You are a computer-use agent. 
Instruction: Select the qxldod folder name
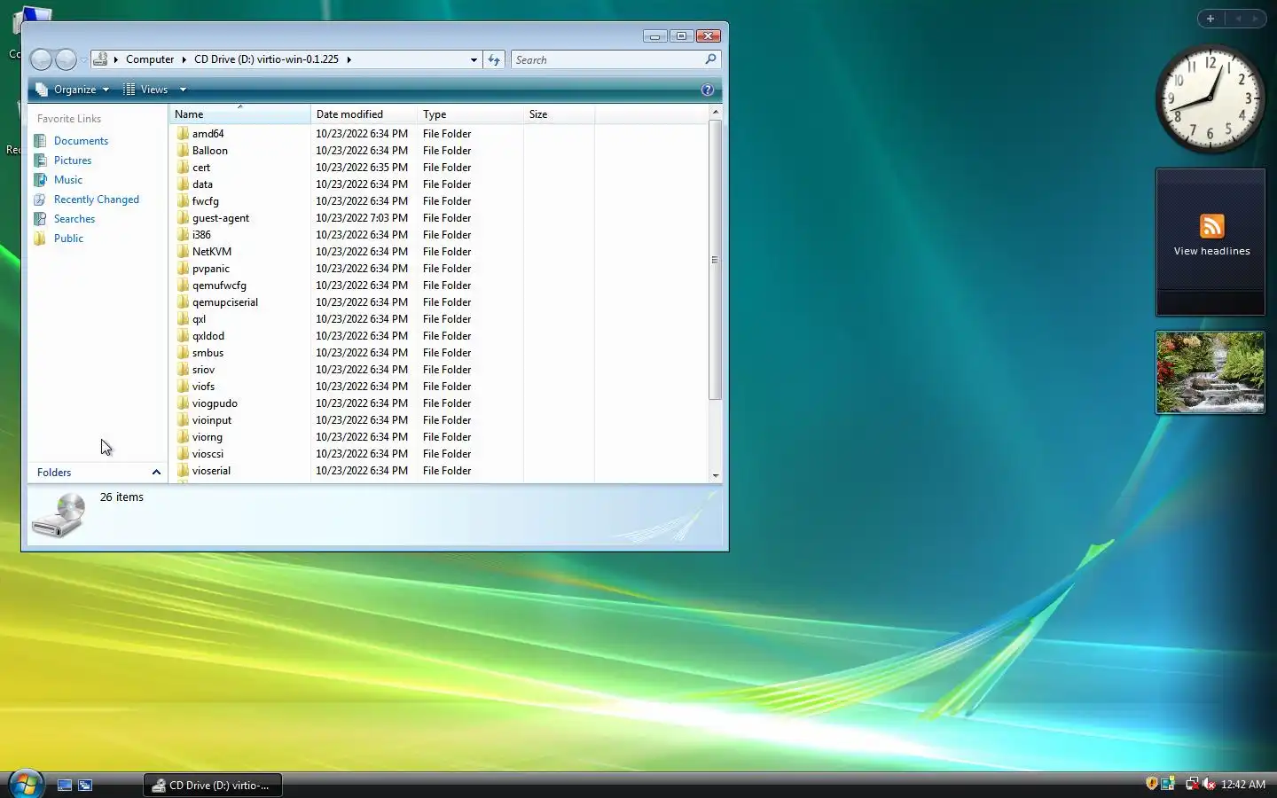click(208, 336)
